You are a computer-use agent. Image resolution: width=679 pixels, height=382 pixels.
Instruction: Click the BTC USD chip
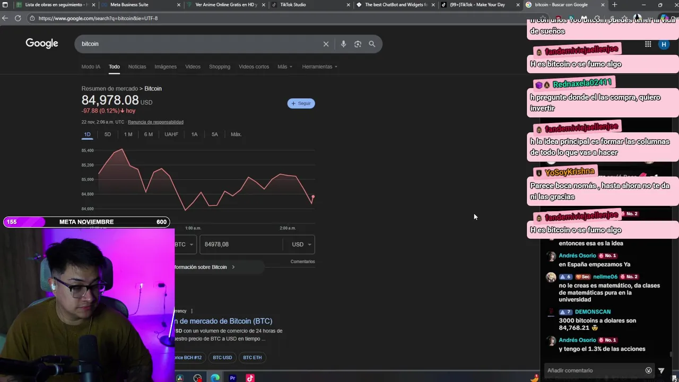click(222, 358)
